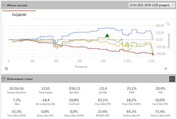Screen dimensions: 177x119
Task: Click the Fold to 3Bet OOP stat
Action: 161,113
